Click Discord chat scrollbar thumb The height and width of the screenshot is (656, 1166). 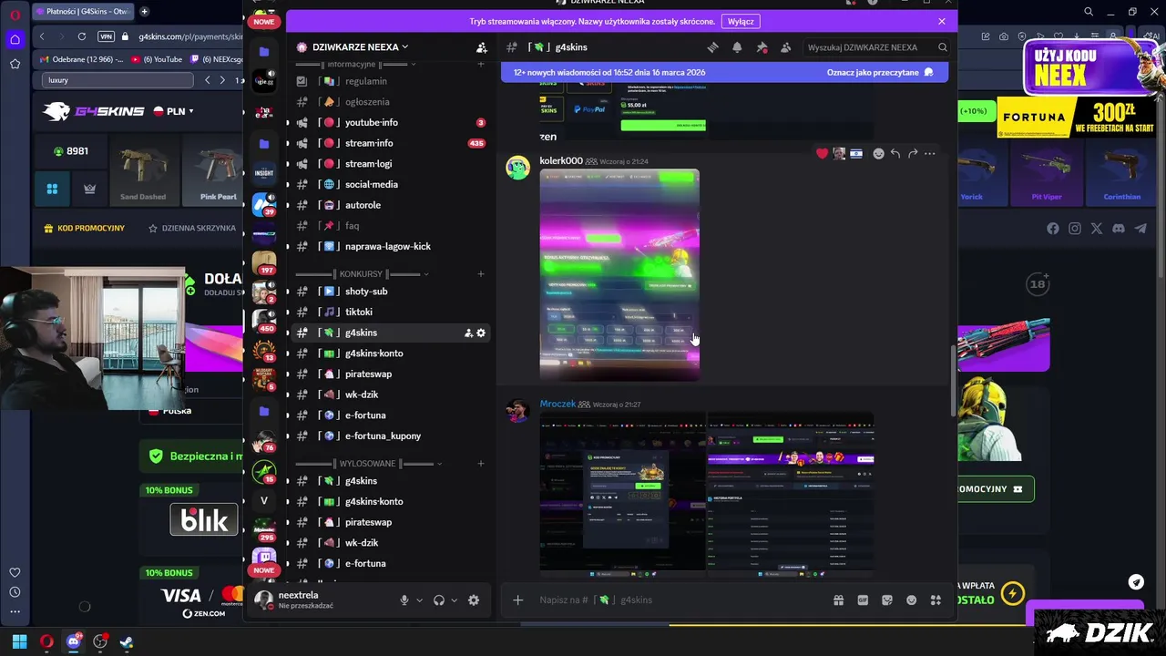tap(954, 381)
